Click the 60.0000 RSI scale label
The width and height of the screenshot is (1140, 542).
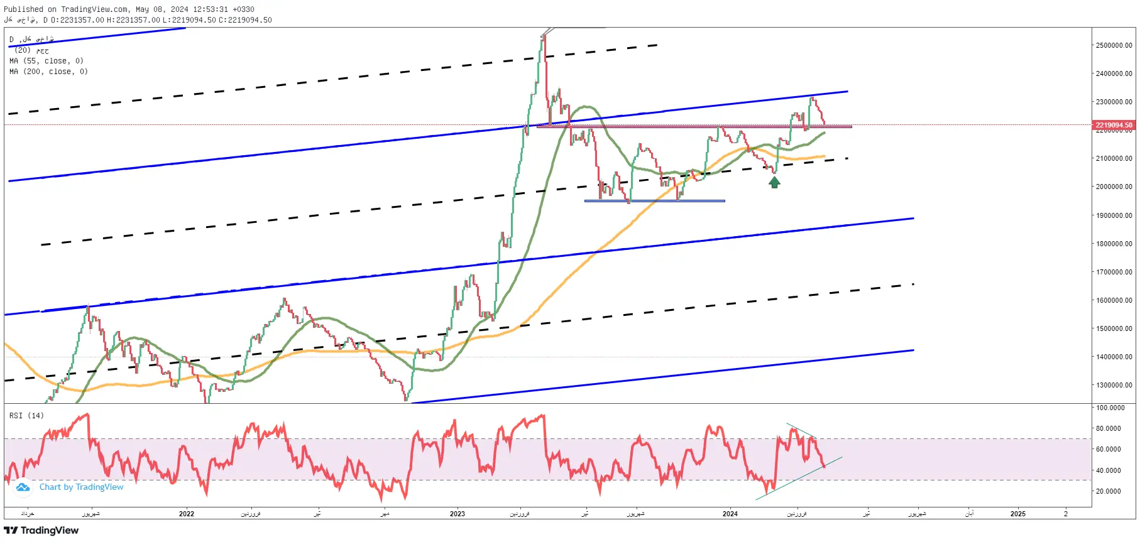tap(1109, 449)
